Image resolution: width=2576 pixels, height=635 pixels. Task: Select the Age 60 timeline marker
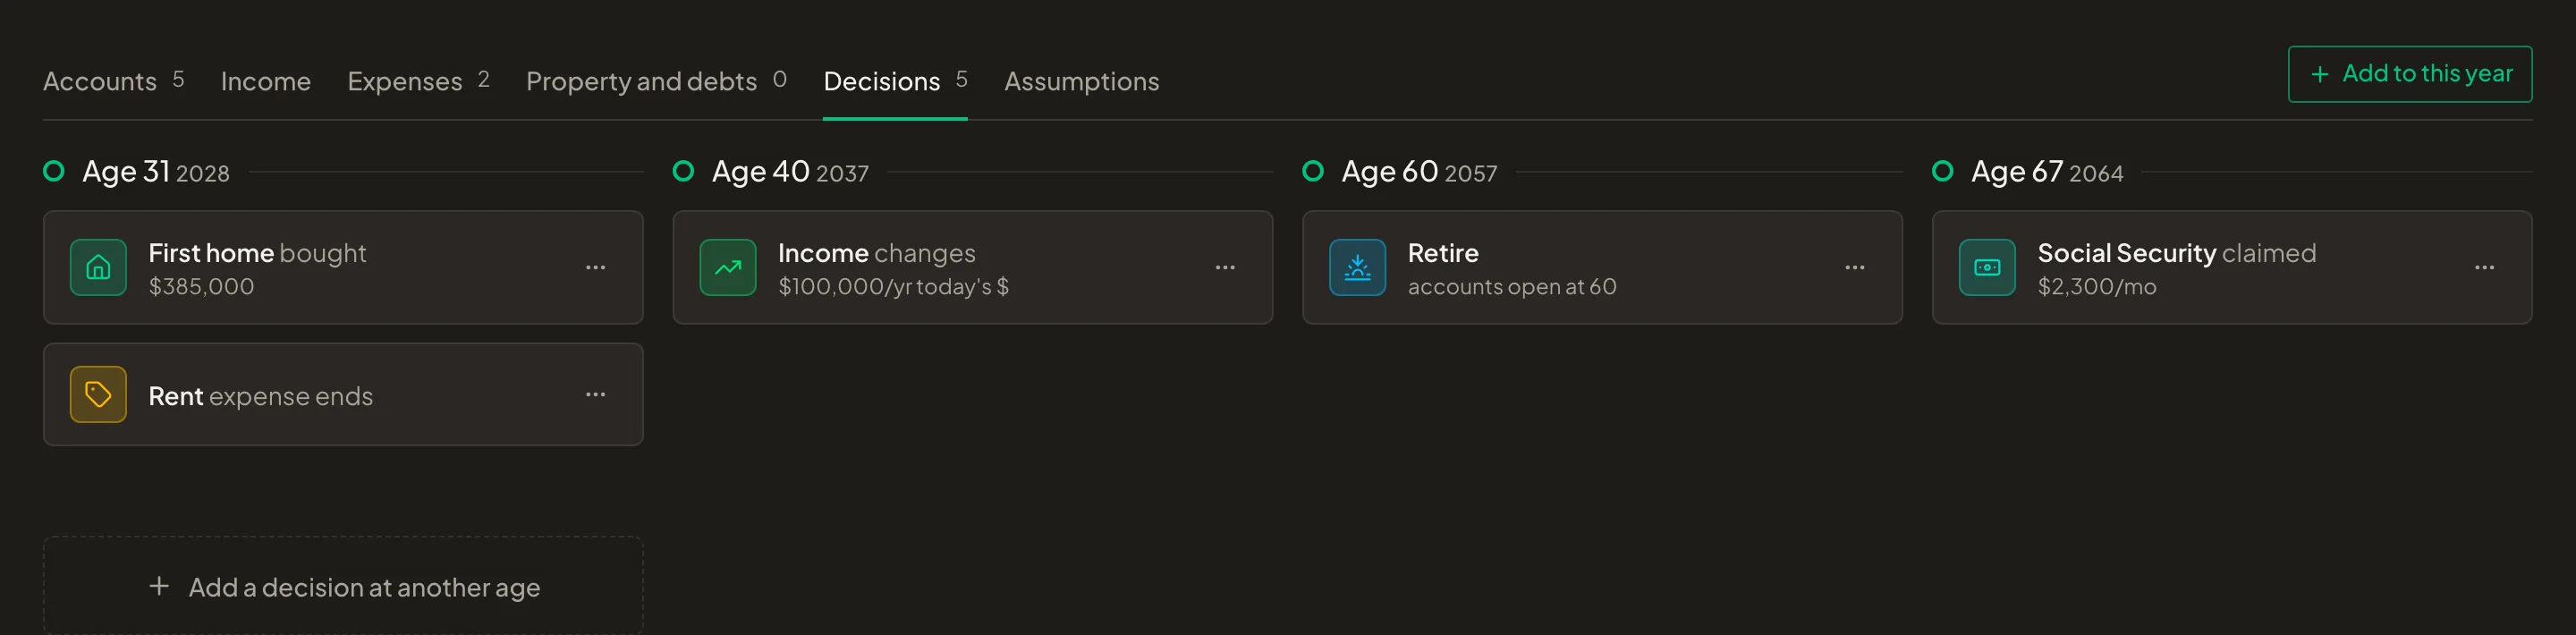(x=1313, y=172)
